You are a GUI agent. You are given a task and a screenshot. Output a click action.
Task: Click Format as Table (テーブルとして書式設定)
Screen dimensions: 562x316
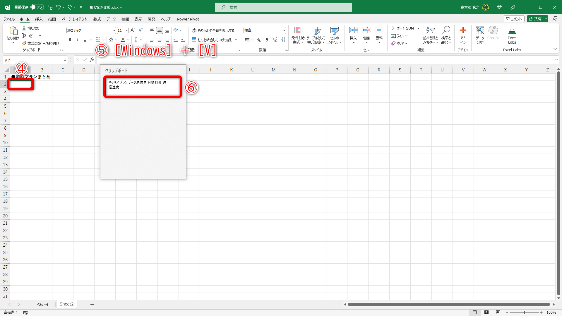coord(316,35)
